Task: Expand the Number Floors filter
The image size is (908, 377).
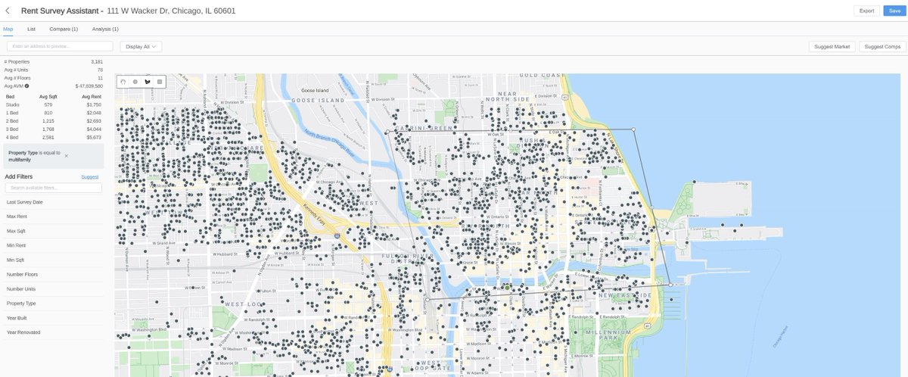Action: point(54,274)
